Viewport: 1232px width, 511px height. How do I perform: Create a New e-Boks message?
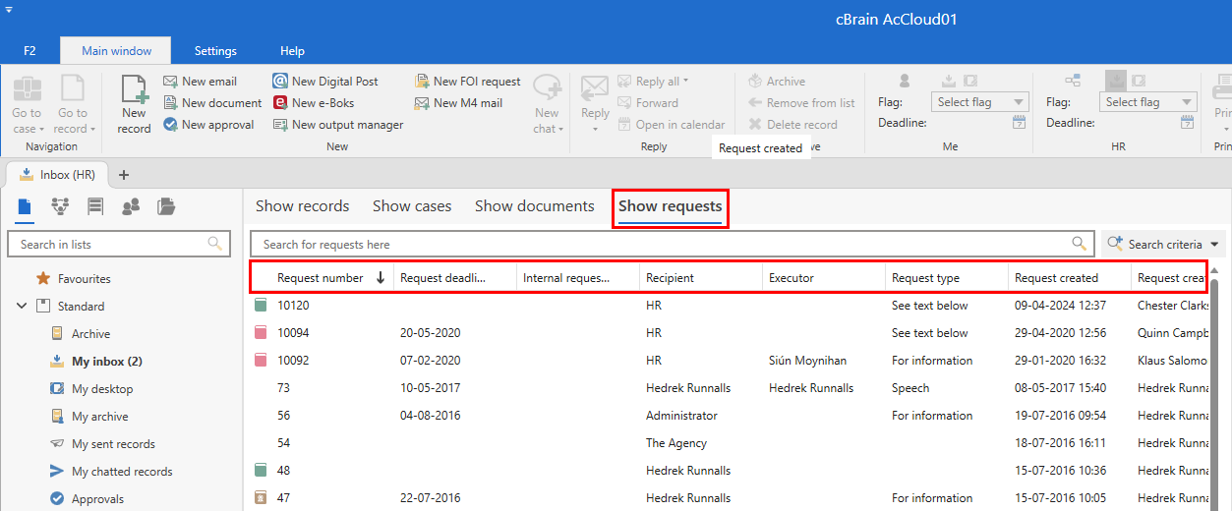[314, 103]
